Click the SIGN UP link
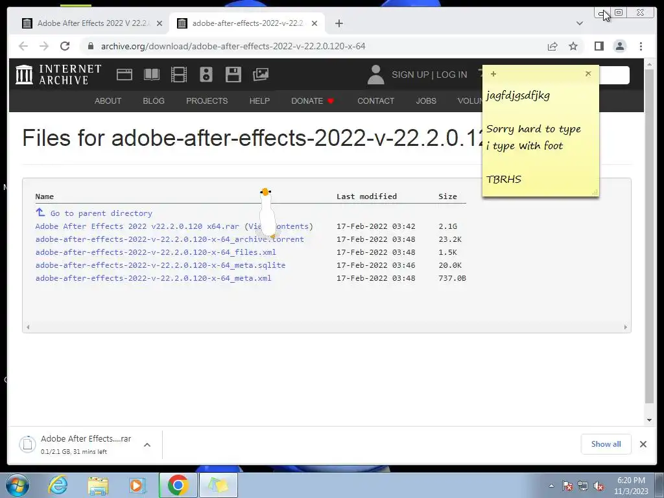Screen dimensions: 664x498 tap(410, 75)
